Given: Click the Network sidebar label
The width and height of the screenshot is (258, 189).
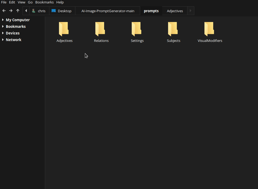Looking at the screenshot, I should [x=14, y=40].
